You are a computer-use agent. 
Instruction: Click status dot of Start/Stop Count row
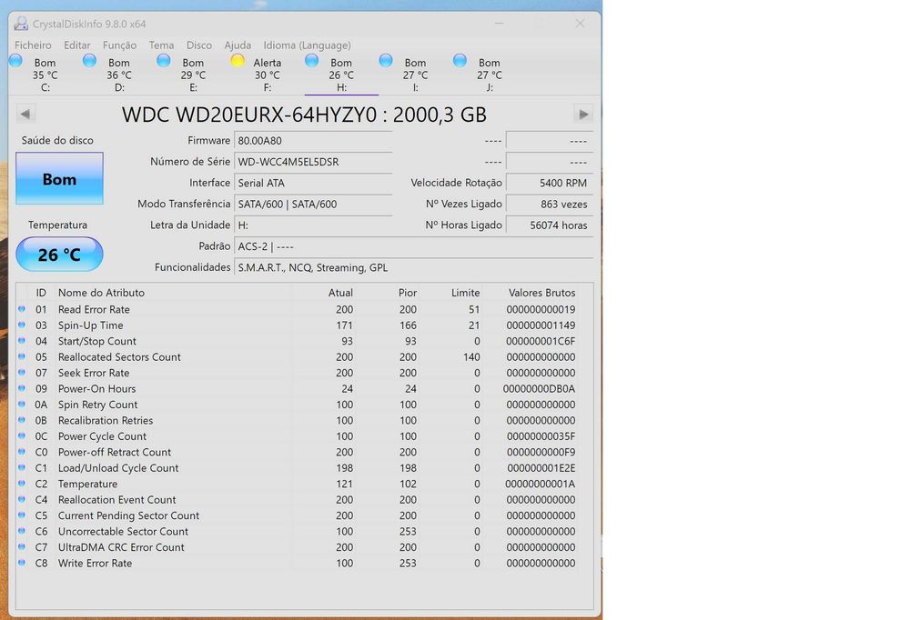tap(22, 341)
